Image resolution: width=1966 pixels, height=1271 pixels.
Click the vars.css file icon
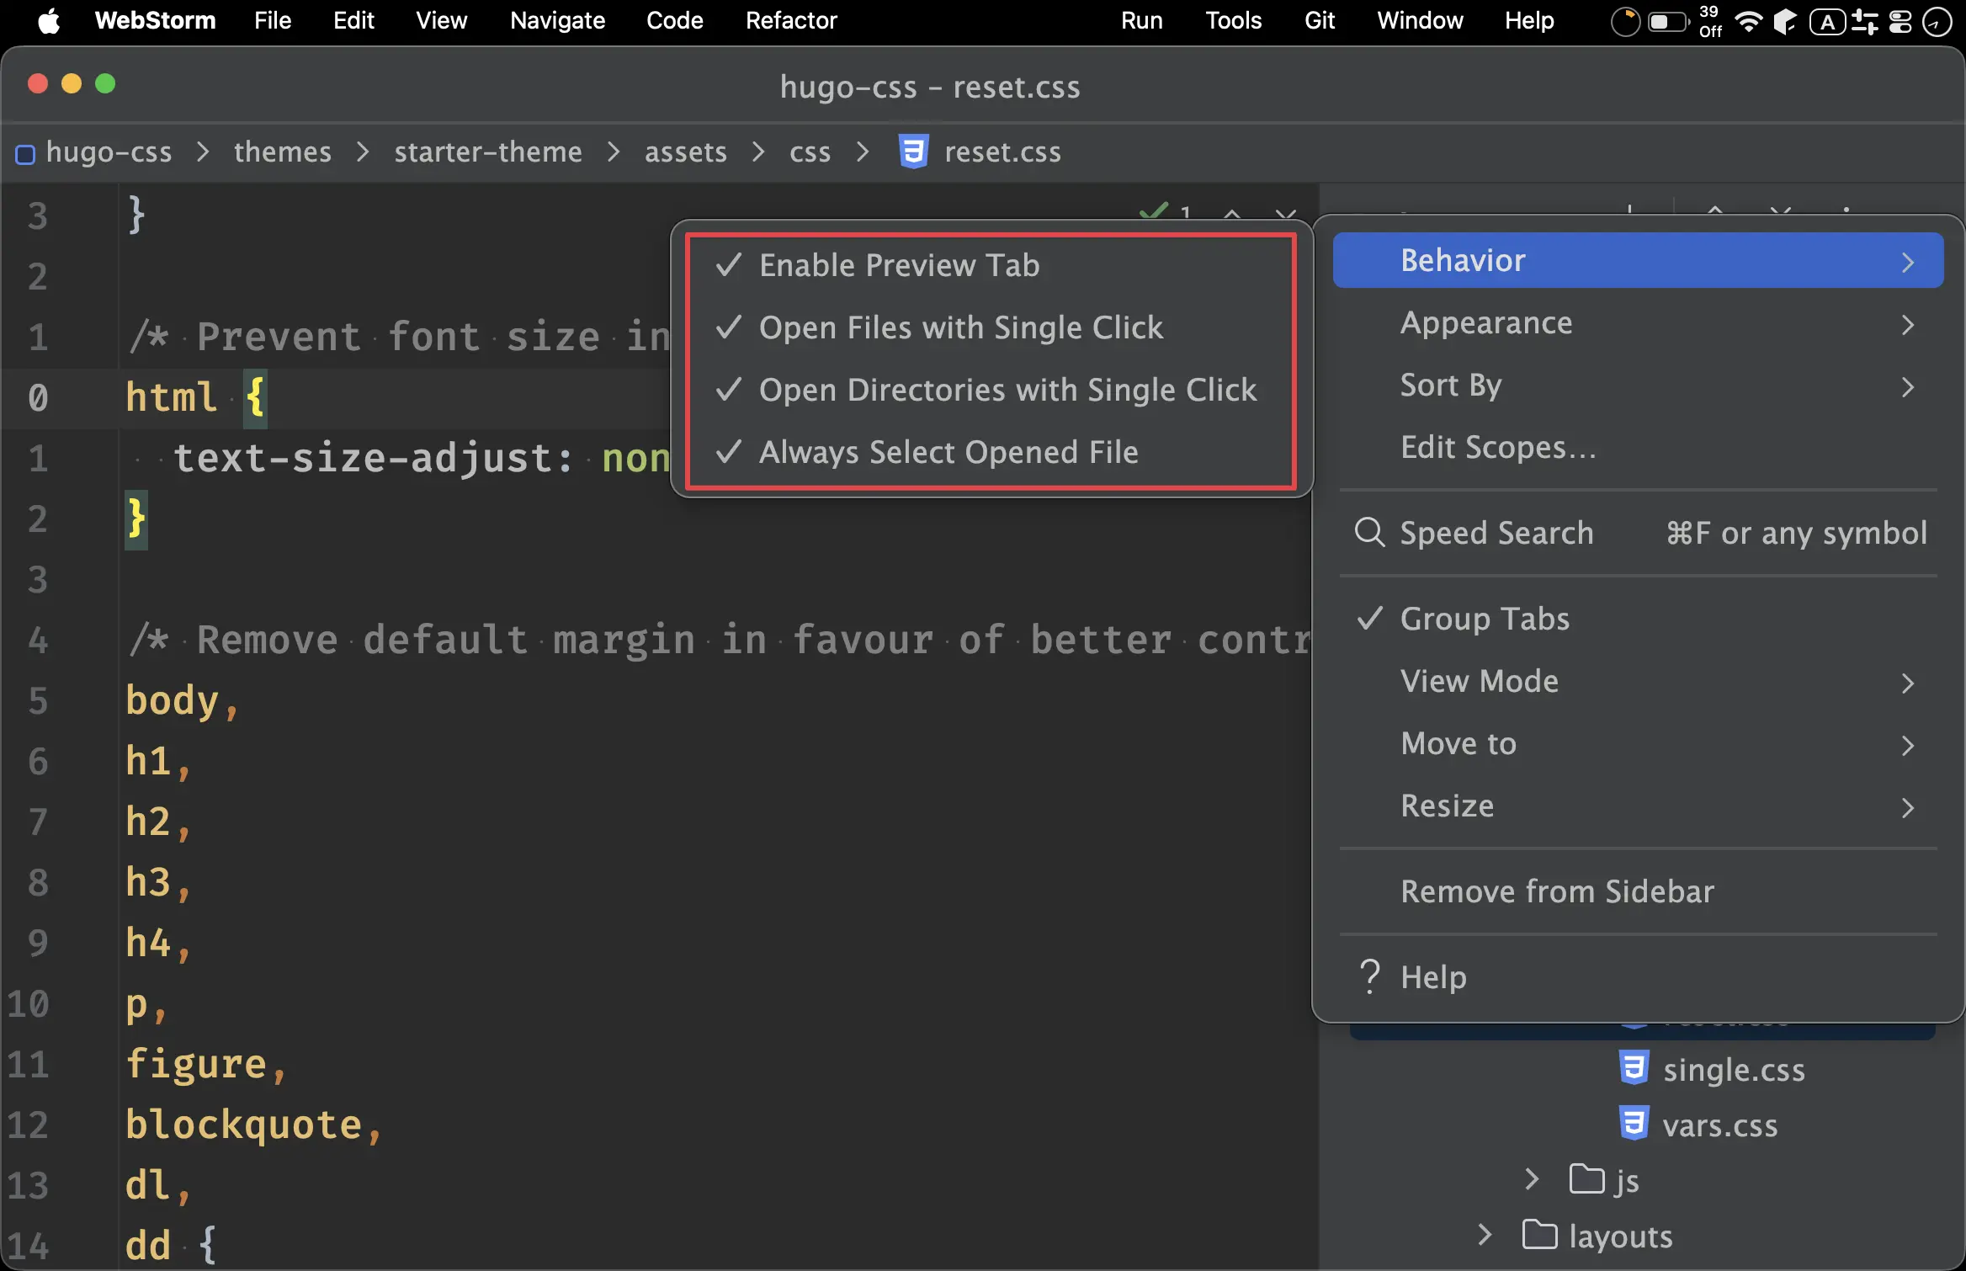click(x=1634, y=1125)
